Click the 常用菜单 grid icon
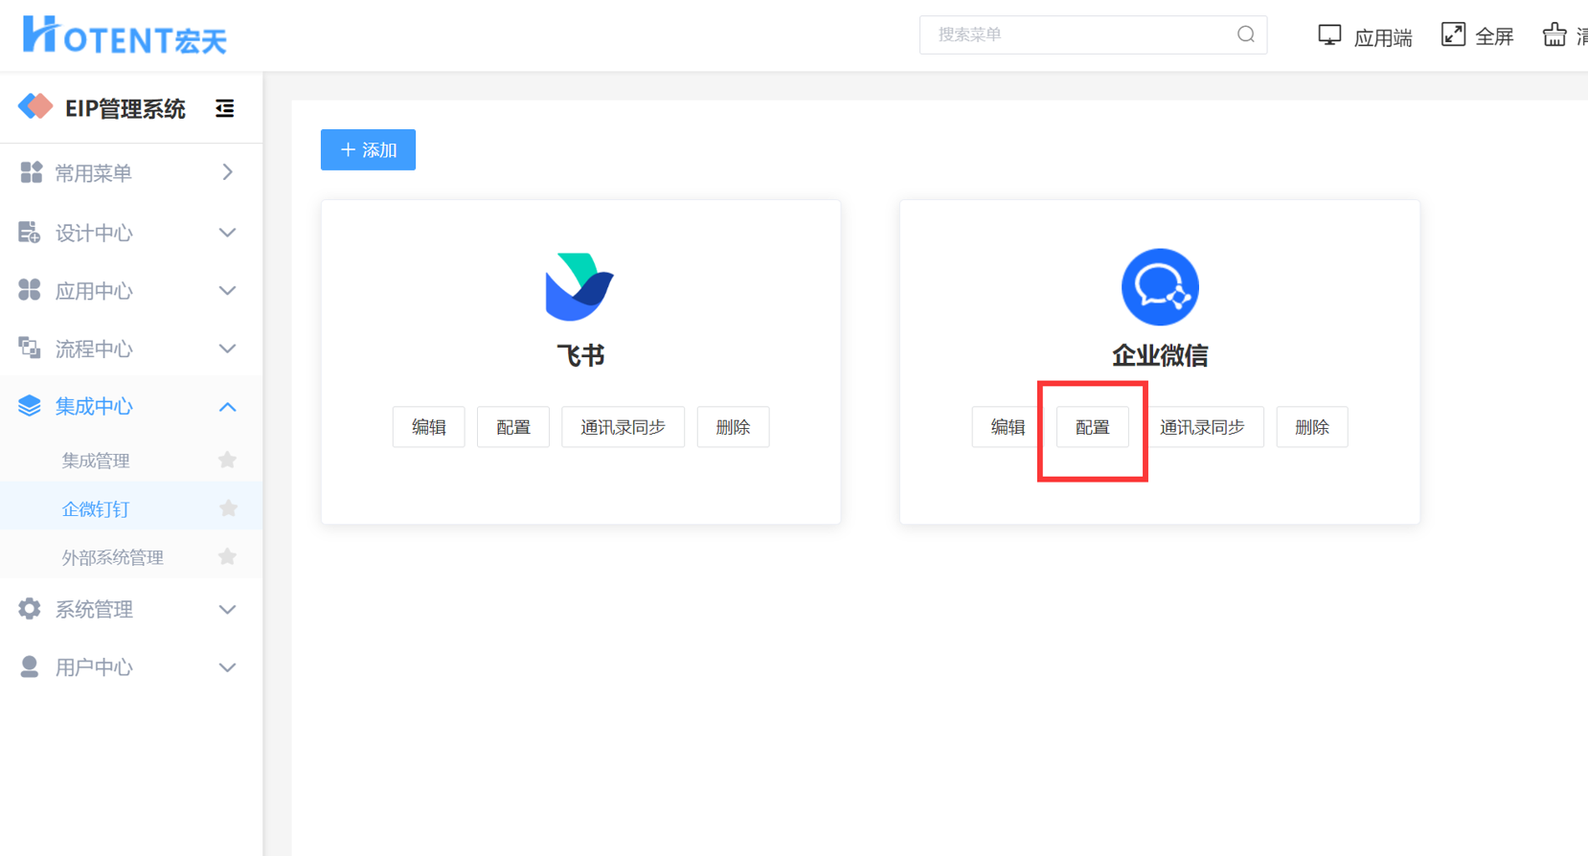 tap(31, 172)
